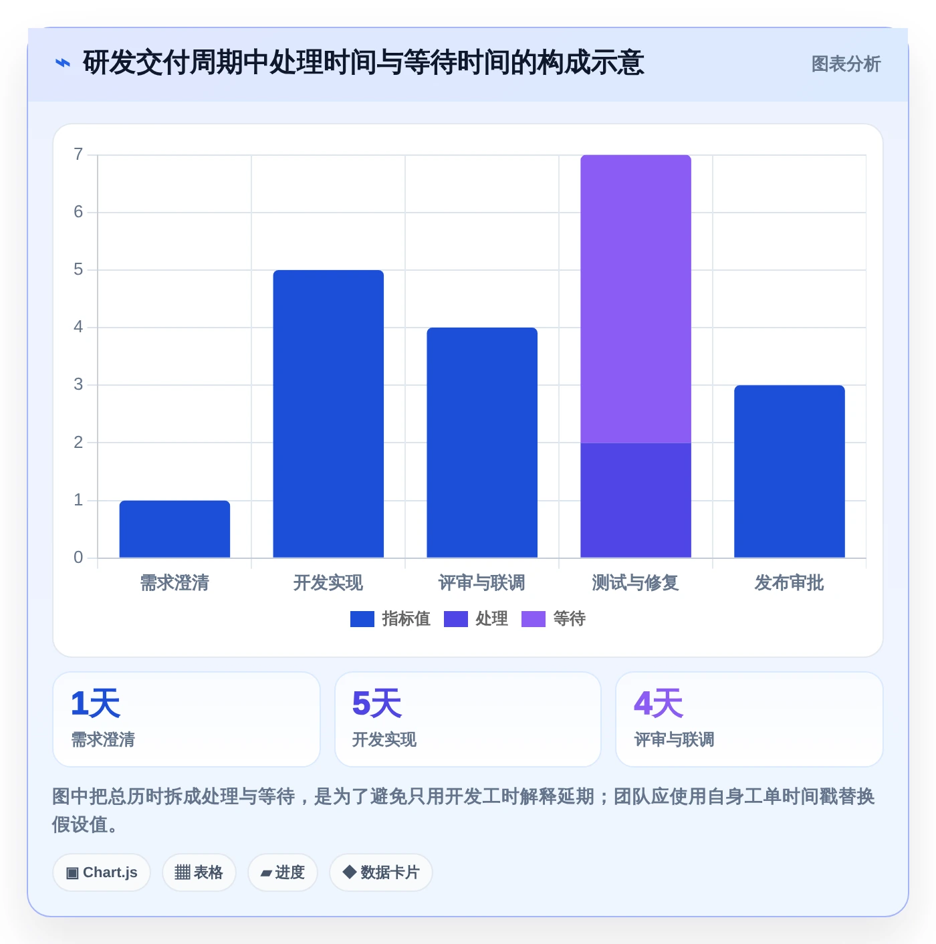Screen dimensions: 936x944
Task: Click the 测试与修复 x-axis label
Action: coord(636,583)
